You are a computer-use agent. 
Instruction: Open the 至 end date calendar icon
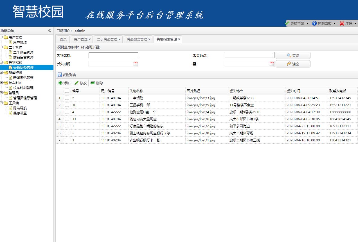(271, 64)
